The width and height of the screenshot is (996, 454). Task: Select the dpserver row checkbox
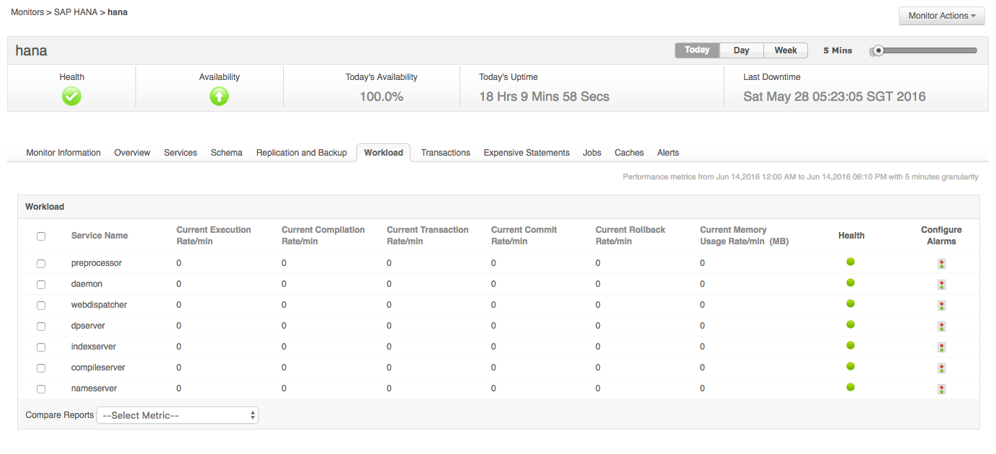click(x=41, y=326)
